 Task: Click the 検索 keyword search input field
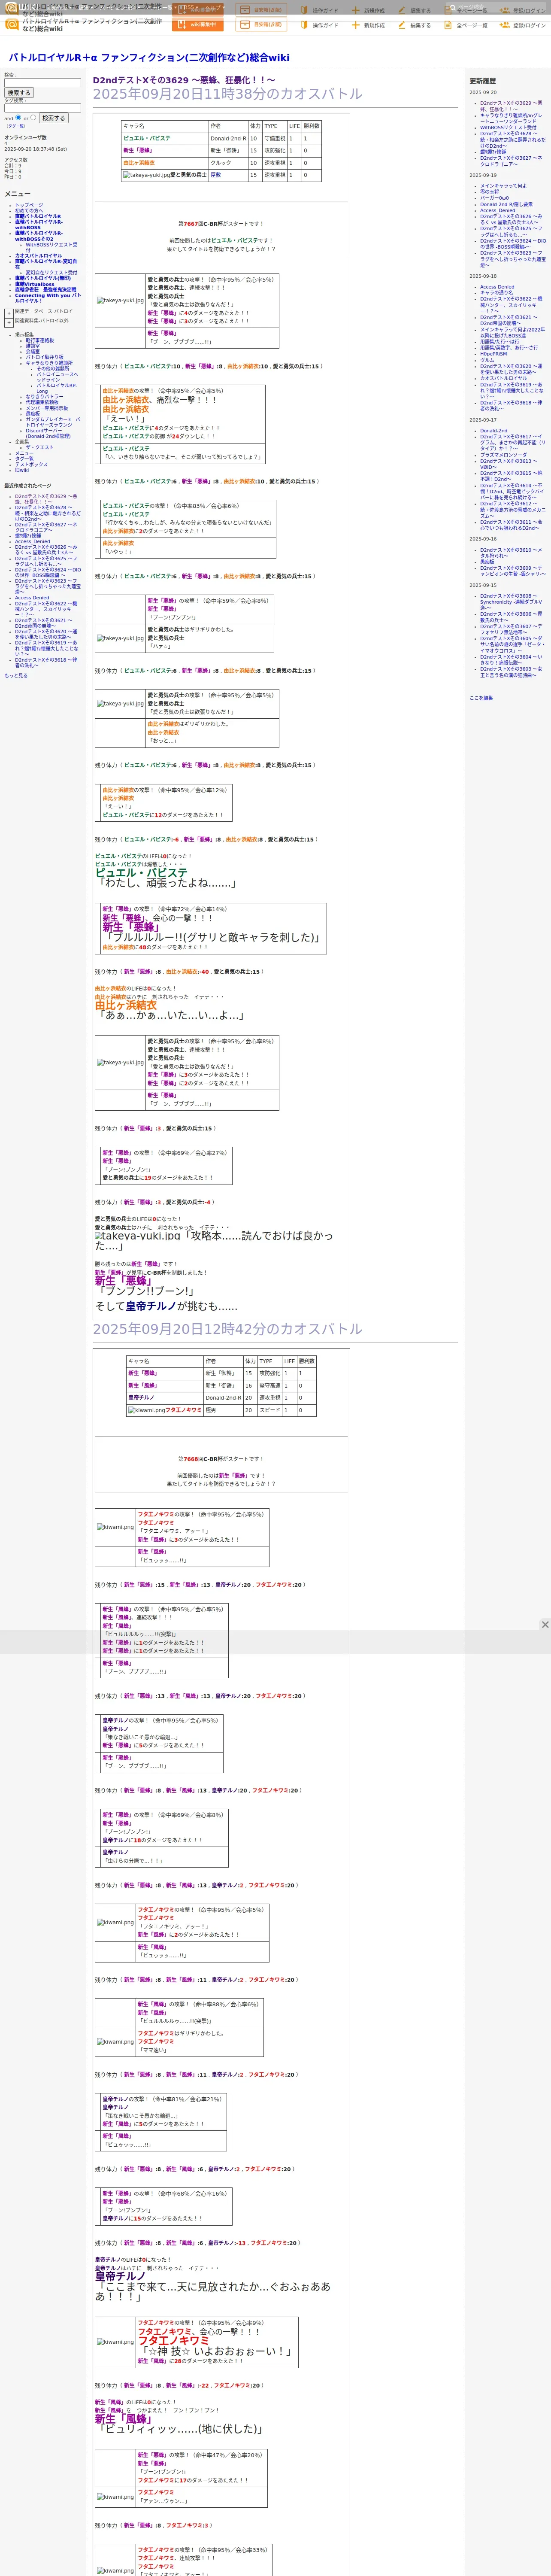[43, 83]
